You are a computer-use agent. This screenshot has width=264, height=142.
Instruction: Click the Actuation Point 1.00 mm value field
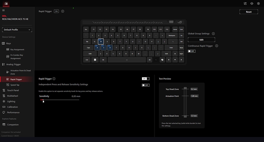click(194, 96)
